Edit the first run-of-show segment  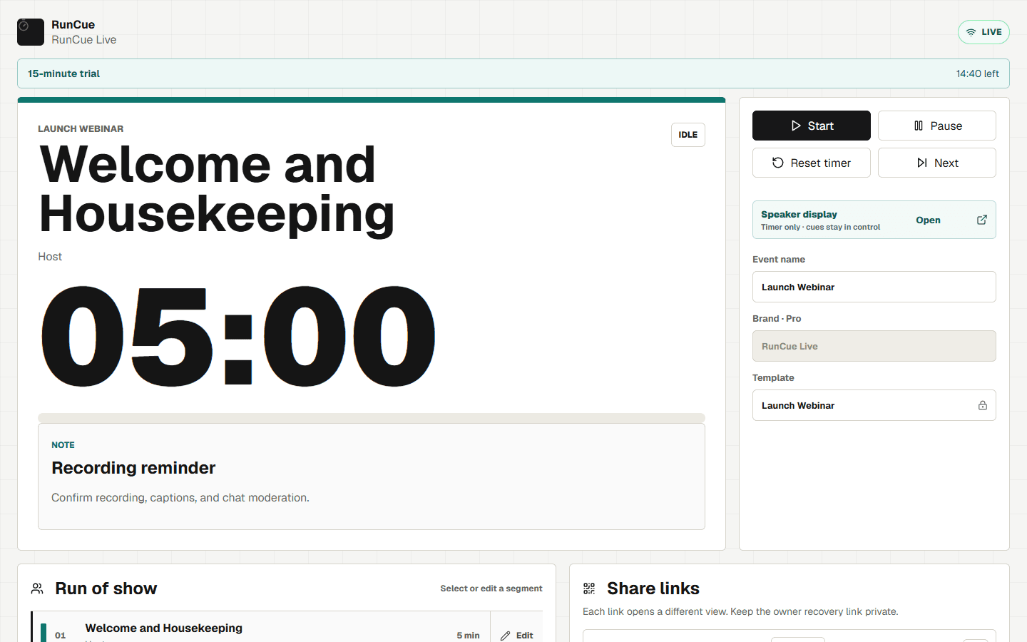click(x=517, y=635)
